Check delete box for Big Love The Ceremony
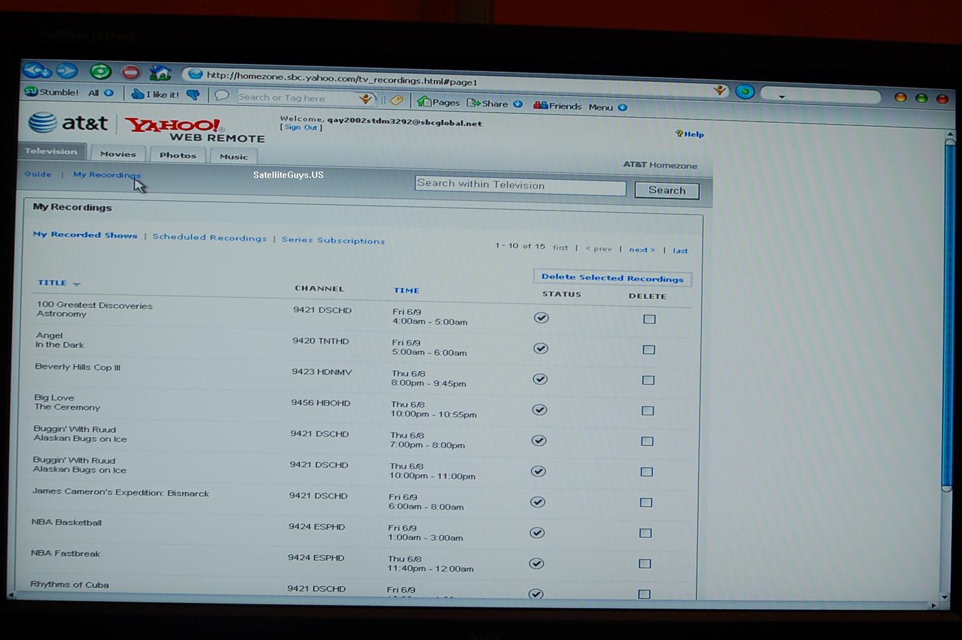 (x=648, y=410)
